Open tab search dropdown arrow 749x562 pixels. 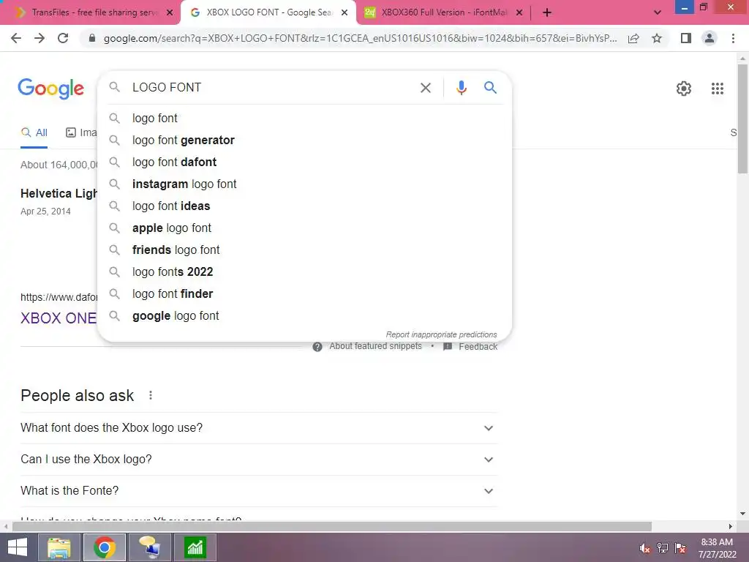[658, 12]
